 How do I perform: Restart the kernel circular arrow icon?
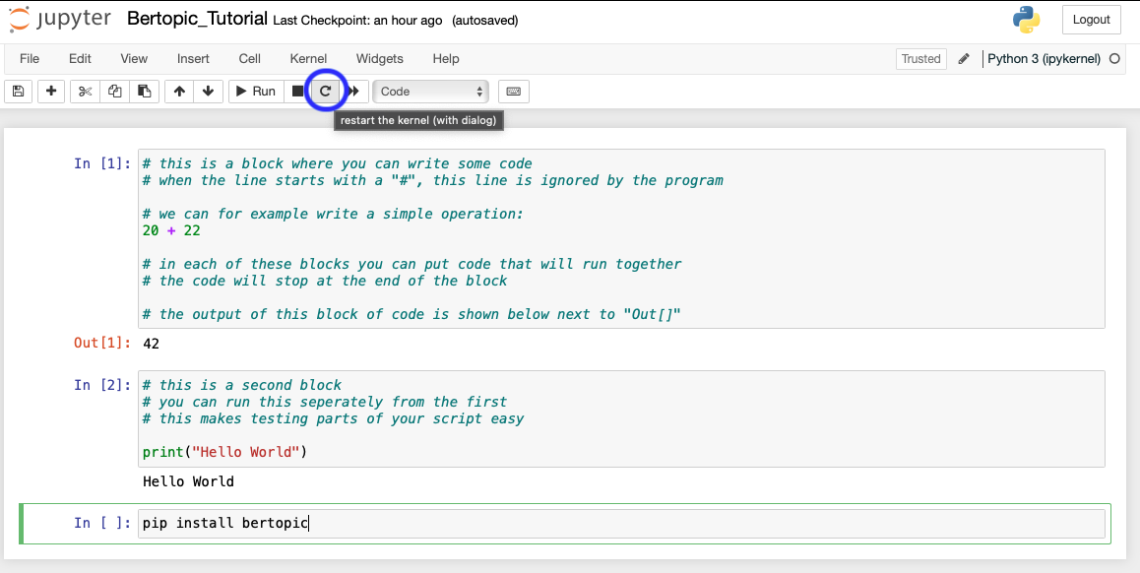point(325,92)
